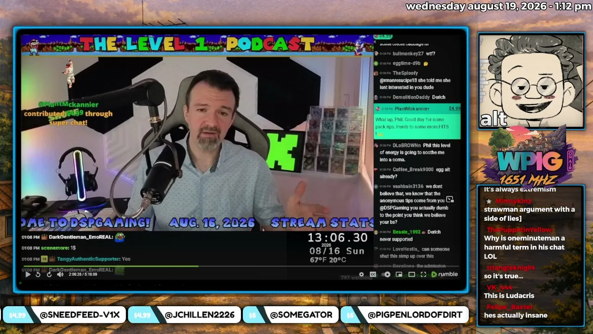593x334 pixels.
Task: Click the @SOMEGATOR donor tag
Action: [x=301, y=315]
